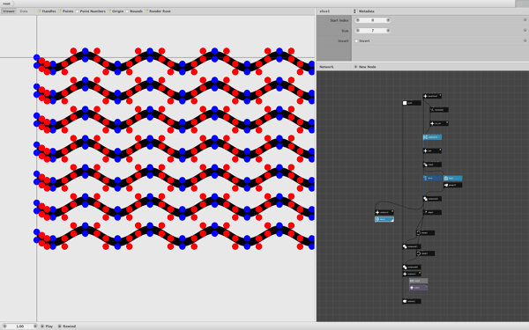Screen dimensions: 529x330
Task: Click the Size value field showing 7
Action: 373,31
